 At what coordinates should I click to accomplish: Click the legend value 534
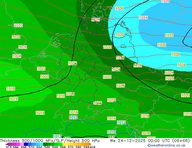point(47,147)
